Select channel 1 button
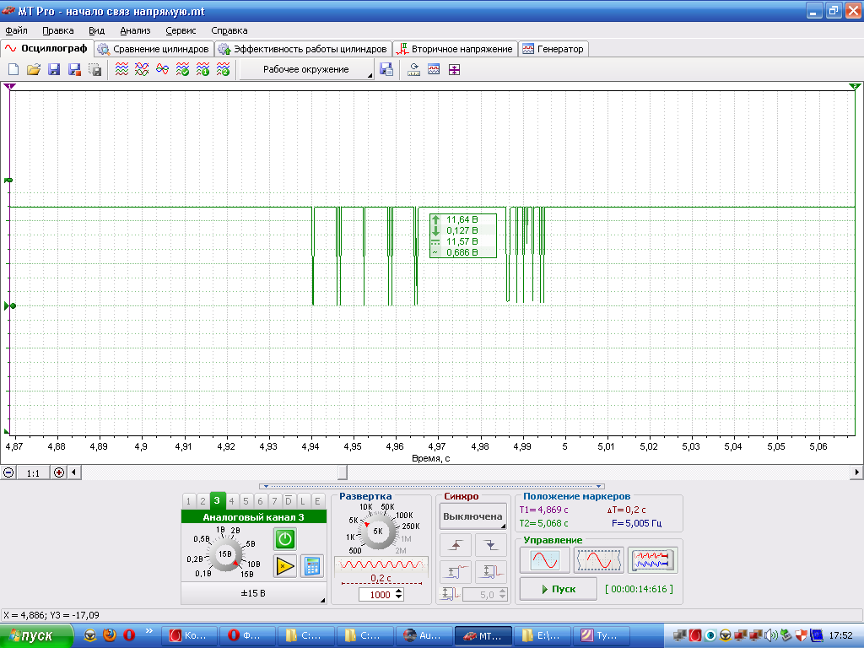Viewport: 864px width, 648px height. [x=188, y=501]
